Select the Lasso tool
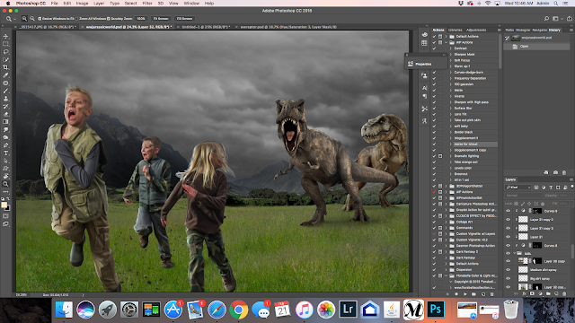Screen dimensions: 575x323 pyautogui.click(x=6, y=52)
